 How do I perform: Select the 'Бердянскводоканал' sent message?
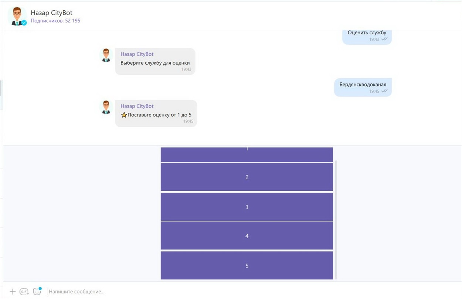coord(363,87)
